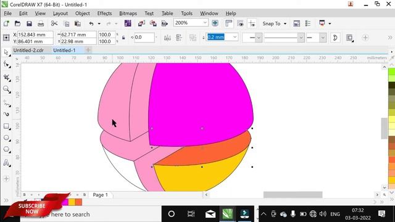Image resolution: width=395 pixels, height=222 pixels.
Task: Cut the selected object
Action: click(54, 23)
